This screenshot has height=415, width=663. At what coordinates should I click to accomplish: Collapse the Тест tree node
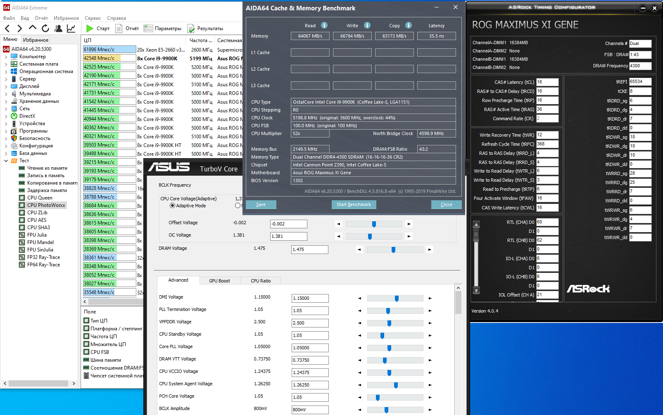tap(6, 161)
